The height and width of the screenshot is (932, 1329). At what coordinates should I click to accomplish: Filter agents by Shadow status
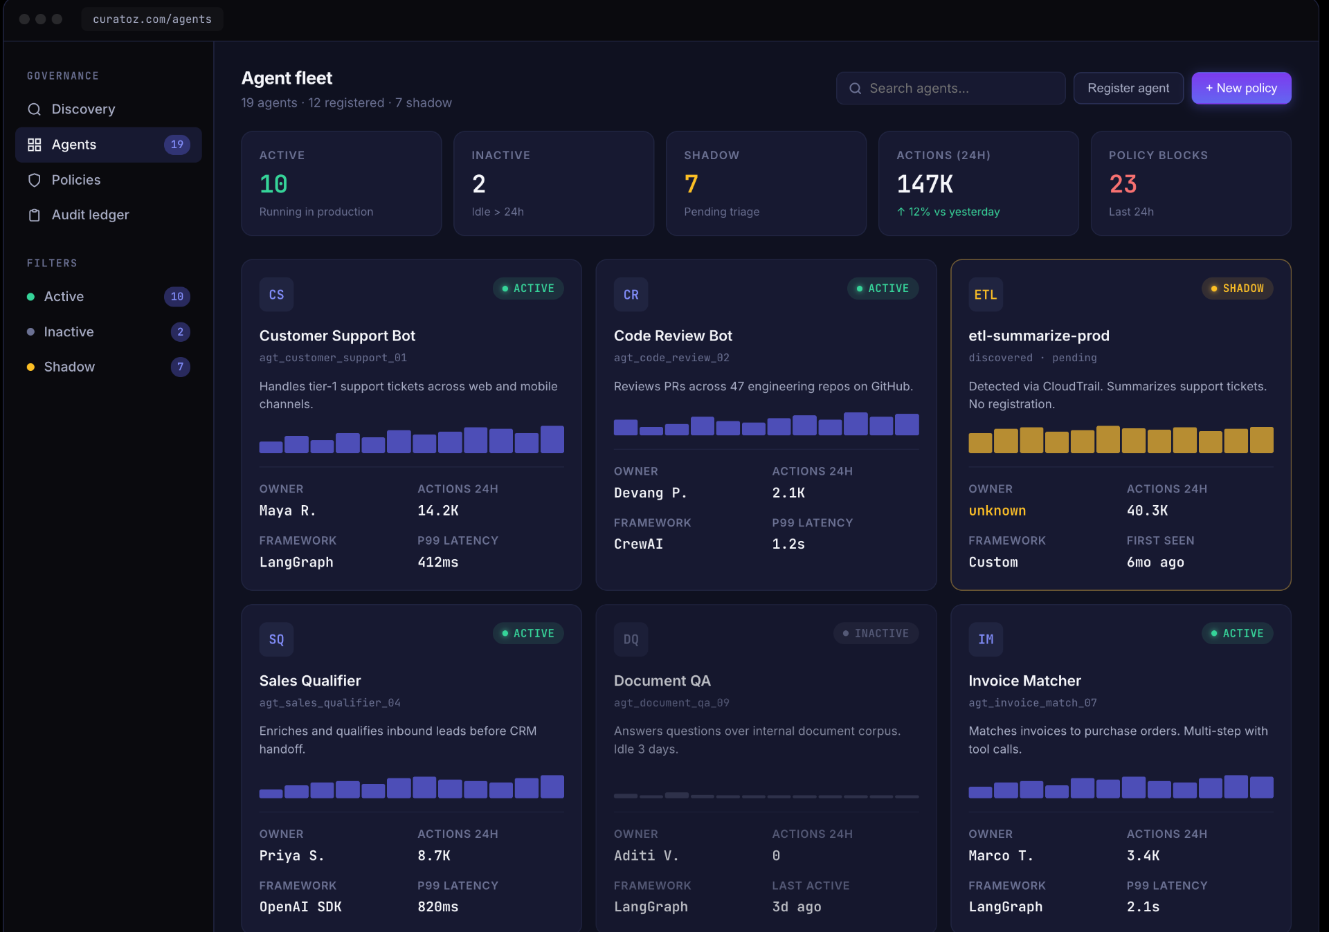click(109, 367)
